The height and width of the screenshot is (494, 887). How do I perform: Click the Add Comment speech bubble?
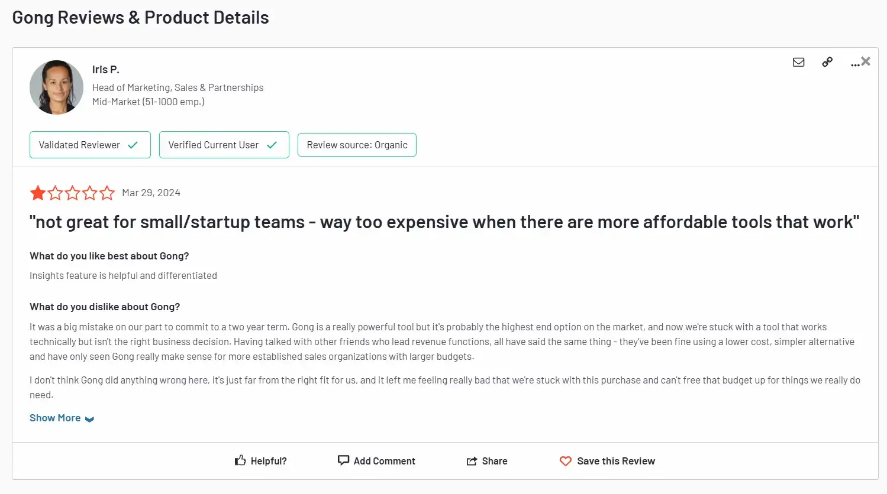point(376,461)
